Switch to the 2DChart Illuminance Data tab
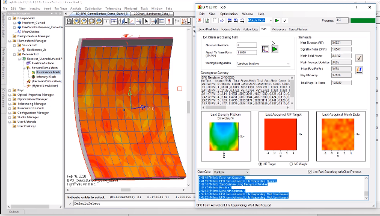Image resolution: width=380 pixels, height=216 pixels. (x=152, y=14)
